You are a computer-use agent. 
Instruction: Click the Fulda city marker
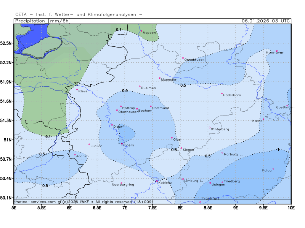click(273, 169)
